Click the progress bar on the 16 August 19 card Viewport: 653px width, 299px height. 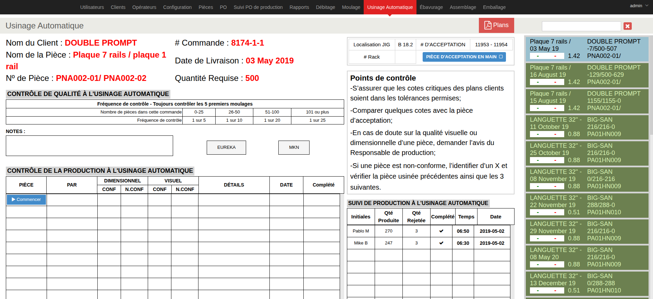click(547, 82)
